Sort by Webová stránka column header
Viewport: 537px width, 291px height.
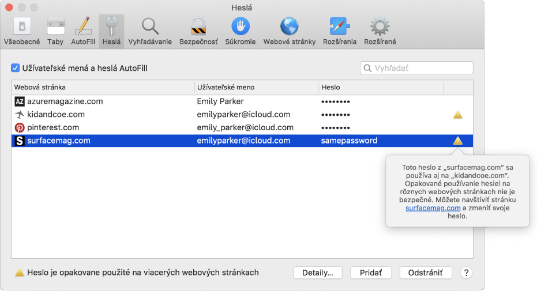103,87
